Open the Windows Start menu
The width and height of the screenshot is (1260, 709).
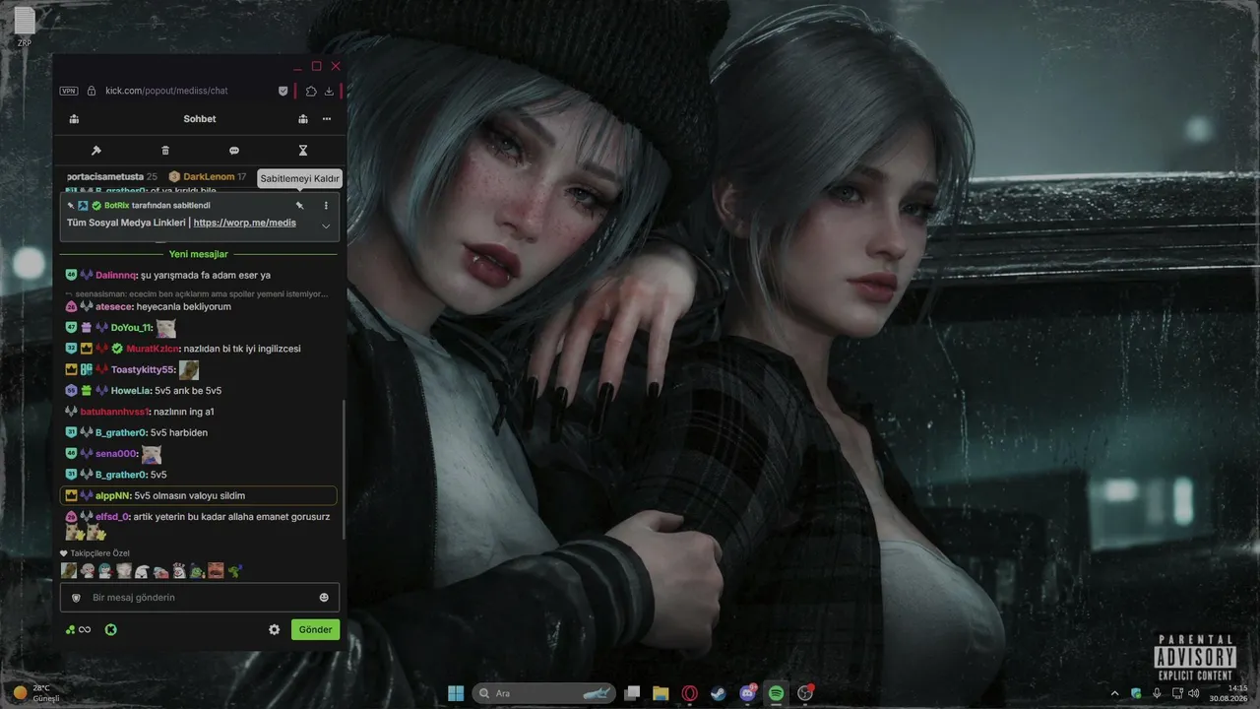457,693
